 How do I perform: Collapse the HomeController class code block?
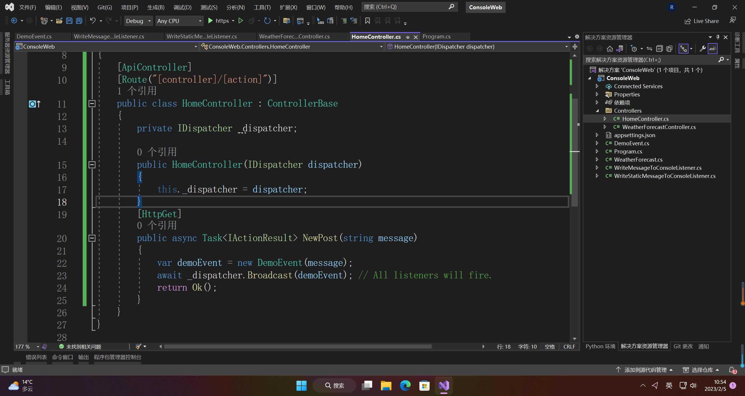pyautogui.click(x=92, y=103)
